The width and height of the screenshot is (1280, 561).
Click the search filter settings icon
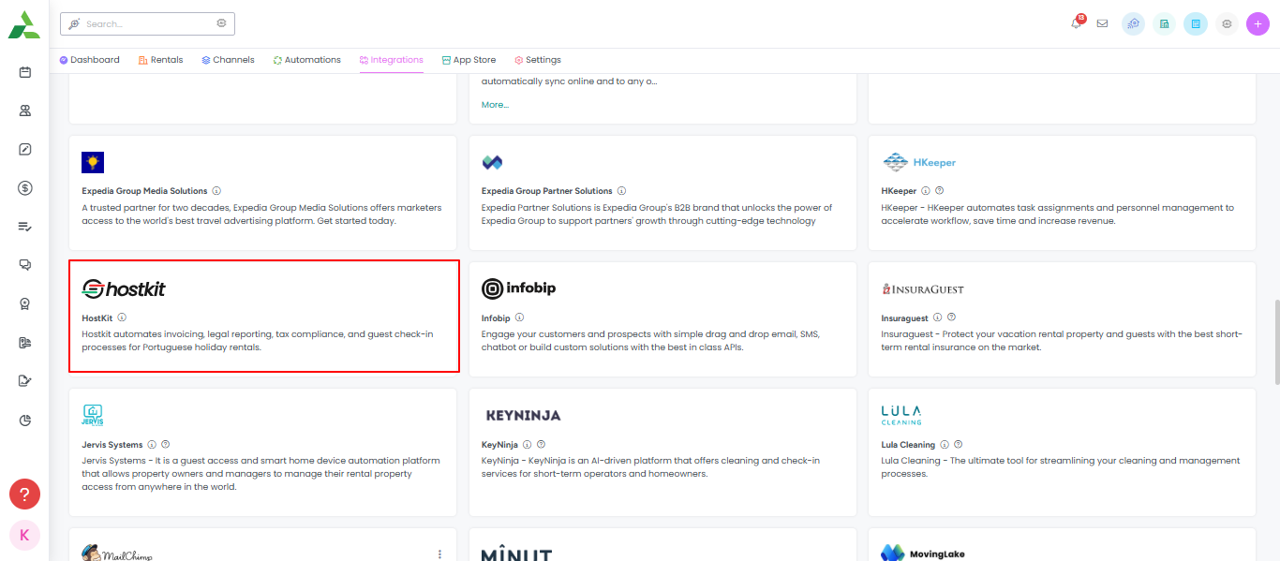(x=221, y=23)
